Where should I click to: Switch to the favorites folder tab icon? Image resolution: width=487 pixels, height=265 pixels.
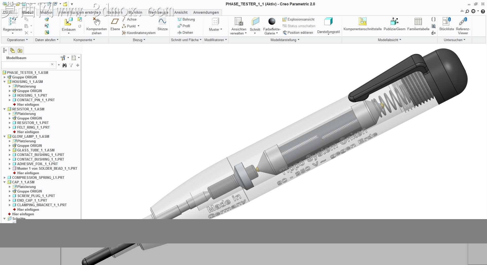click(20, 50)
